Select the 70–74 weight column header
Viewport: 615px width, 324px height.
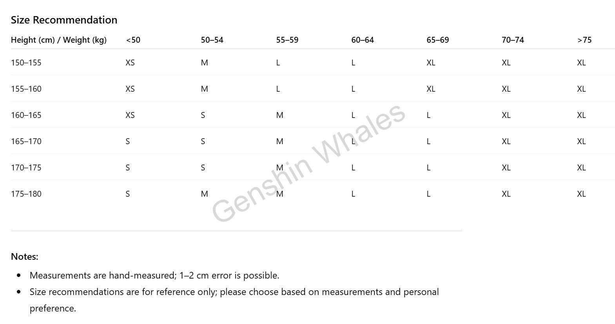(513, 40)
